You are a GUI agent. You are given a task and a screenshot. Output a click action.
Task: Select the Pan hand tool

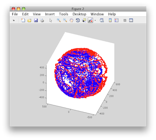[x=71, y=20]
